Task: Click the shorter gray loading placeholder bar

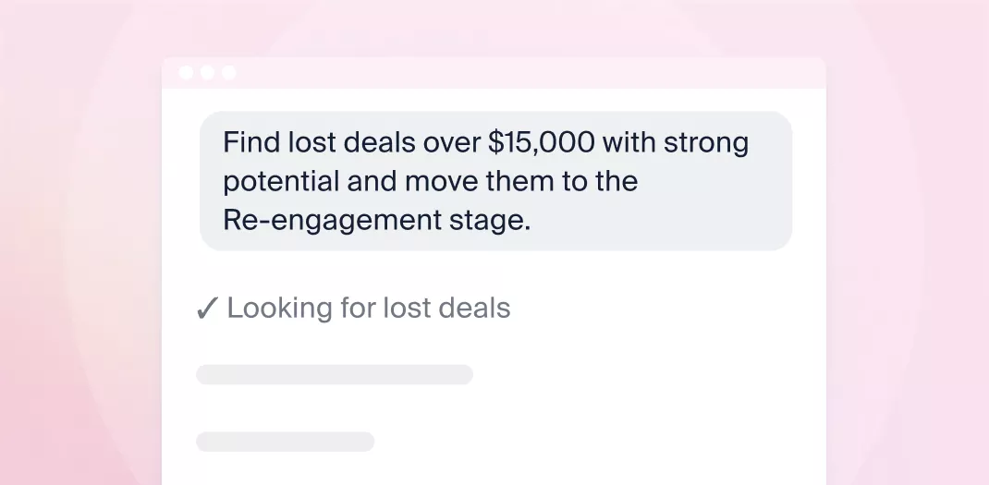Action: pos(285,442)
